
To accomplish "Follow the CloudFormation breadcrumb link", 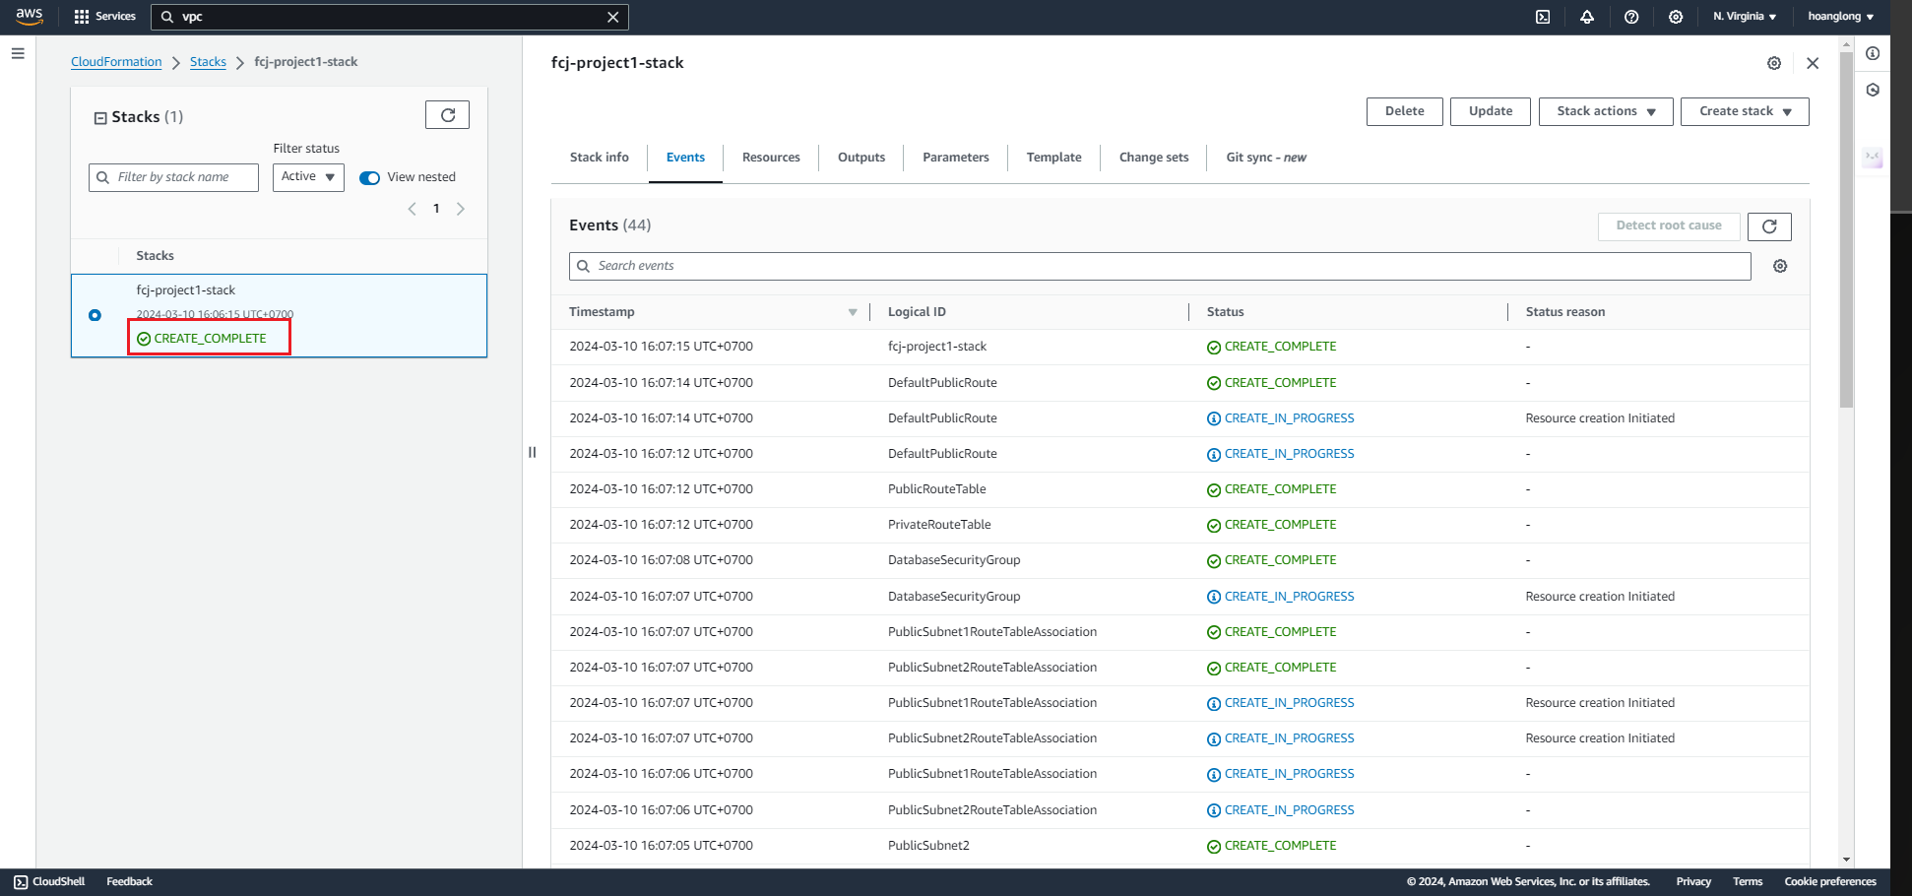I will click(116, 62).
